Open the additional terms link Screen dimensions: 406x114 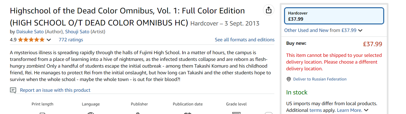316,110
